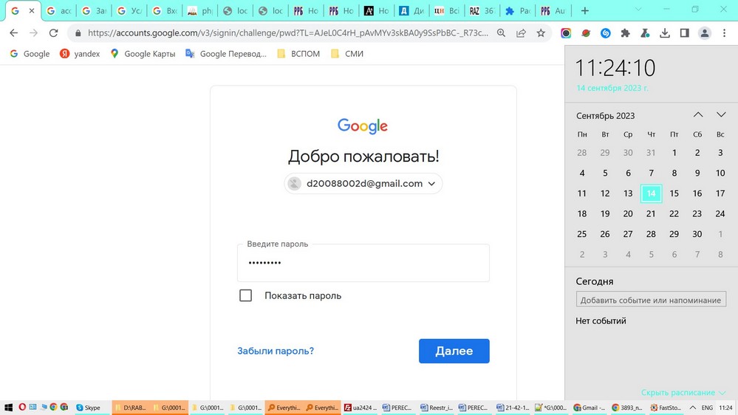
Task: Switch to the 'ЦН Всі' tab
Action: pos(447,10)
